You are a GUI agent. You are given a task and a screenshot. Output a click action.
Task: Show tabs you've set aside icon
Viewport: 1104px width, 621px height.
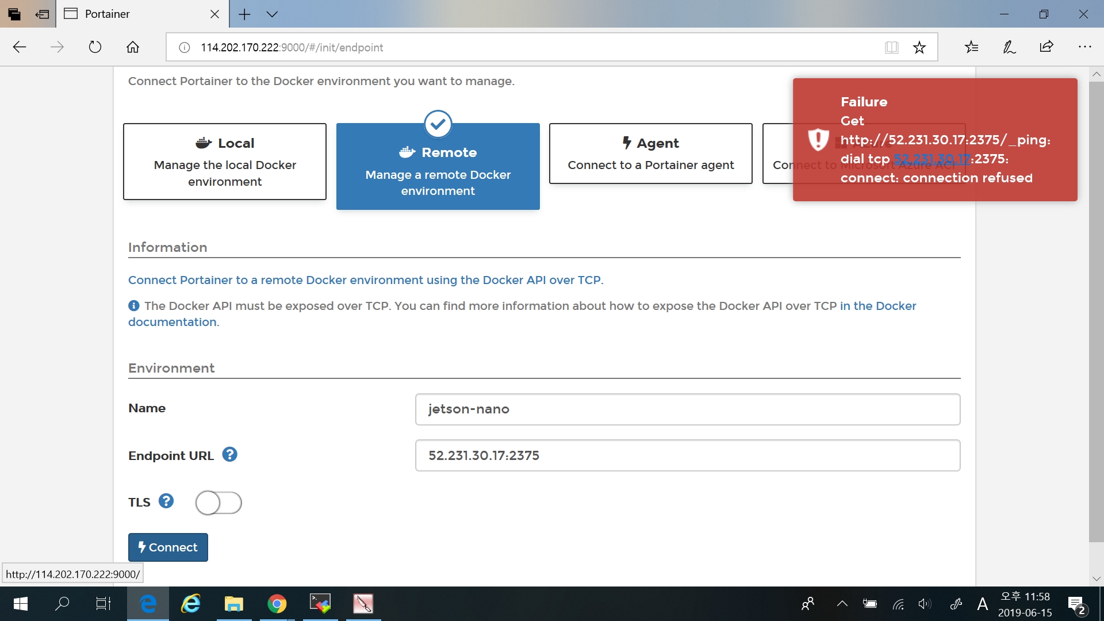pos(14,14)
